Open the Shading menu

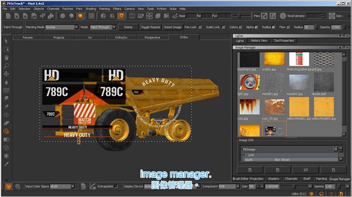[x=91, y=9]
